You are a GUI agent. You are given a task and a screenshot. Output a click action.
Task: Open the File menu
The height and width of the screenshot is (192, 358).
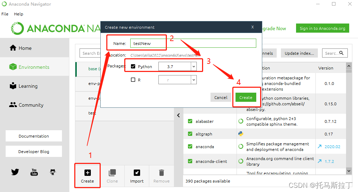(5, 14)
